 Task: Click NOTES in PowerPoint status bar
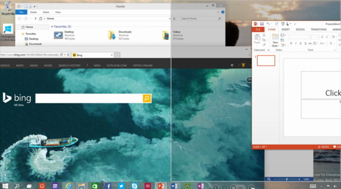[324, 147]
